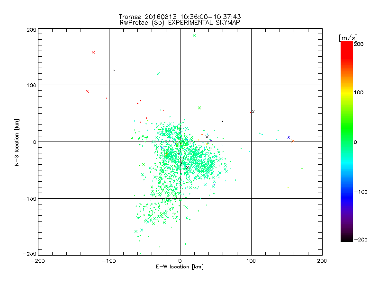Image resolution: width=379 pixels, height=284 pixels.
Task: Click the red X marker near top-left of plot
Action: tap(93, 53)
